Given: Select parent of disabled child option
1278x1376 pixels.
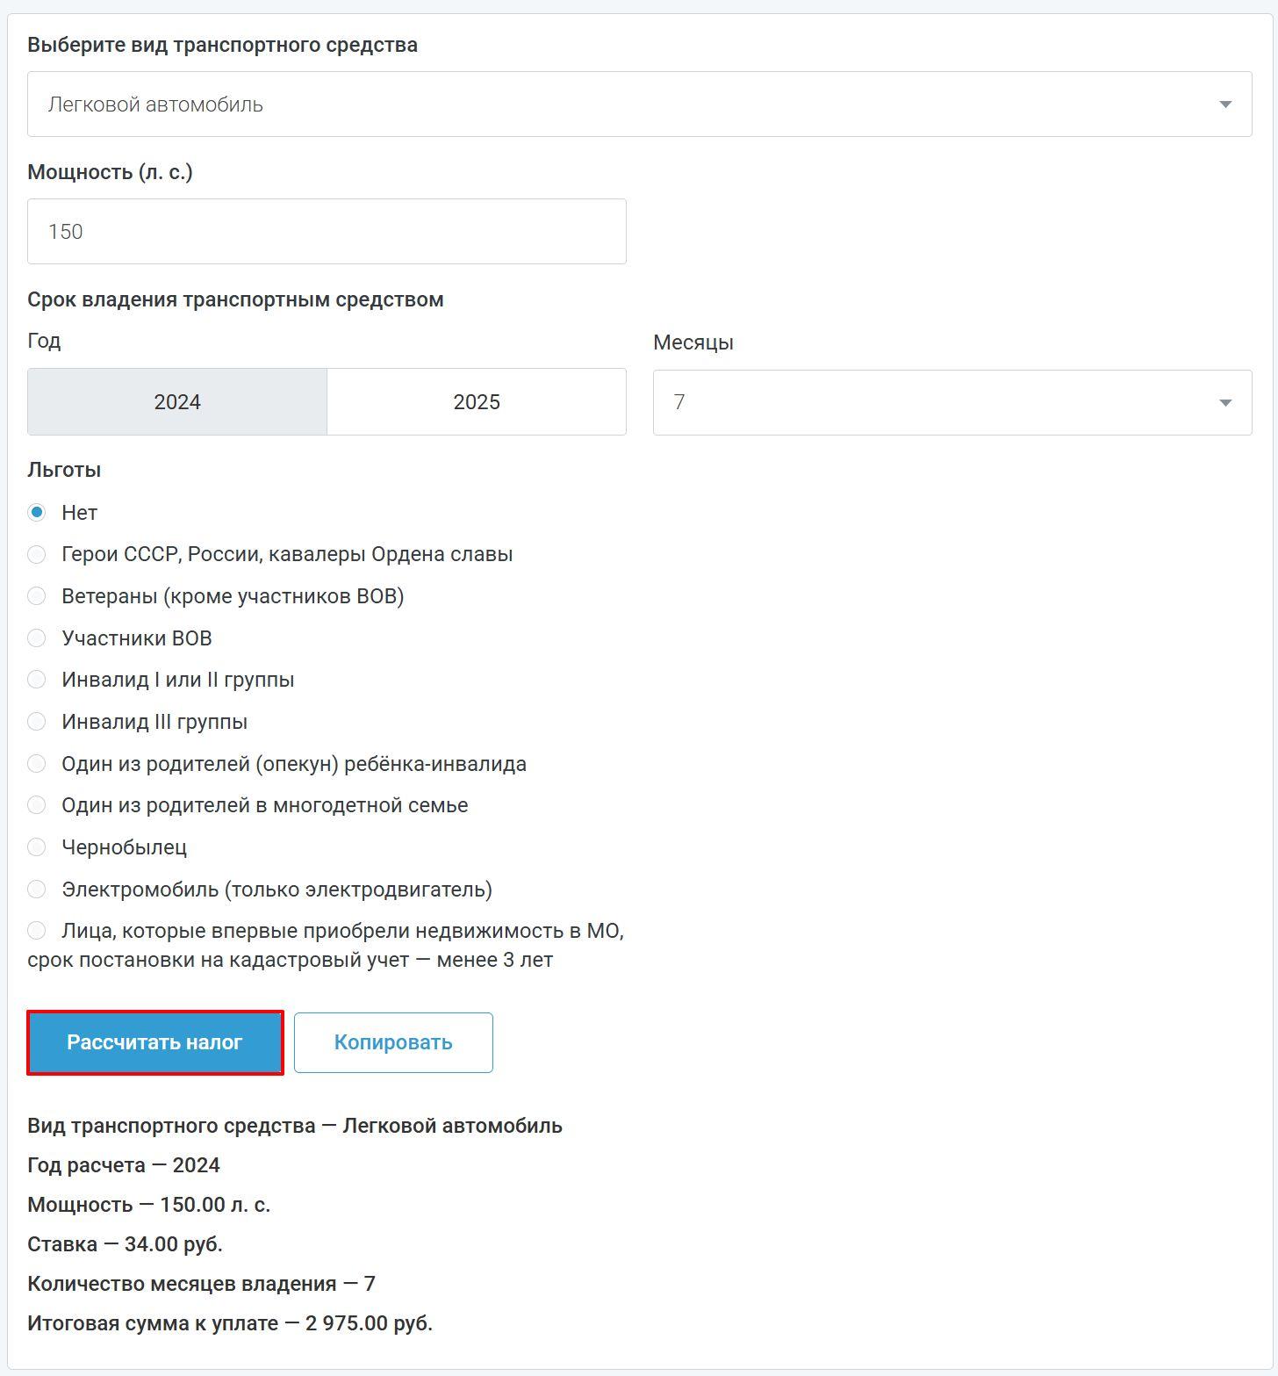Looking at the screenshot, I should tap(37, 764).
